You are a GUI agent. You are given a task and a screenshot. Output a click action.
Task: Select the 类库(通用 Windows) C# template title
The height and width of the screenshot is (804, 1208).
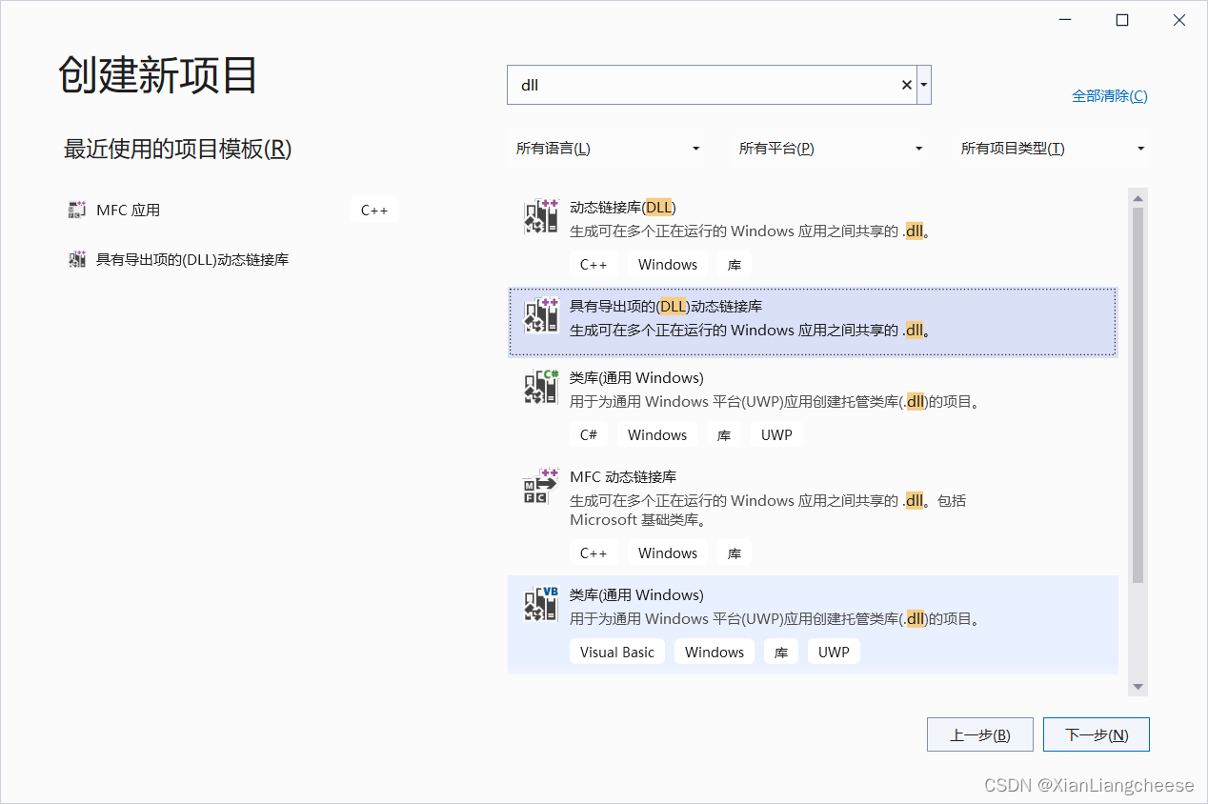pos(636,377)
